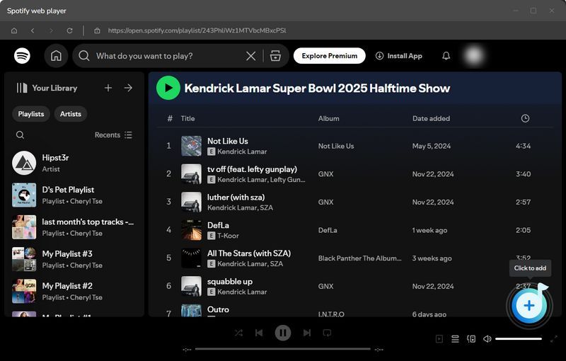Open the notifications bell
This screenshot has height=361, width=566.
446,56
